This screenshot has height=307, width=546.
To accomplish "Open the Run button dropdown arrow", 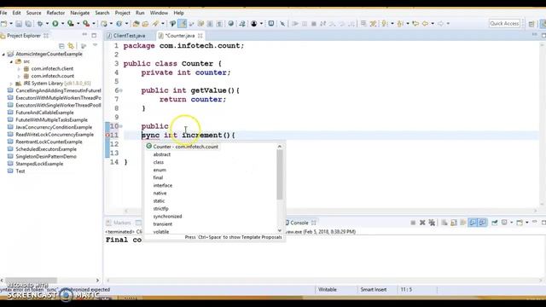I will click(x=62, y=24).
